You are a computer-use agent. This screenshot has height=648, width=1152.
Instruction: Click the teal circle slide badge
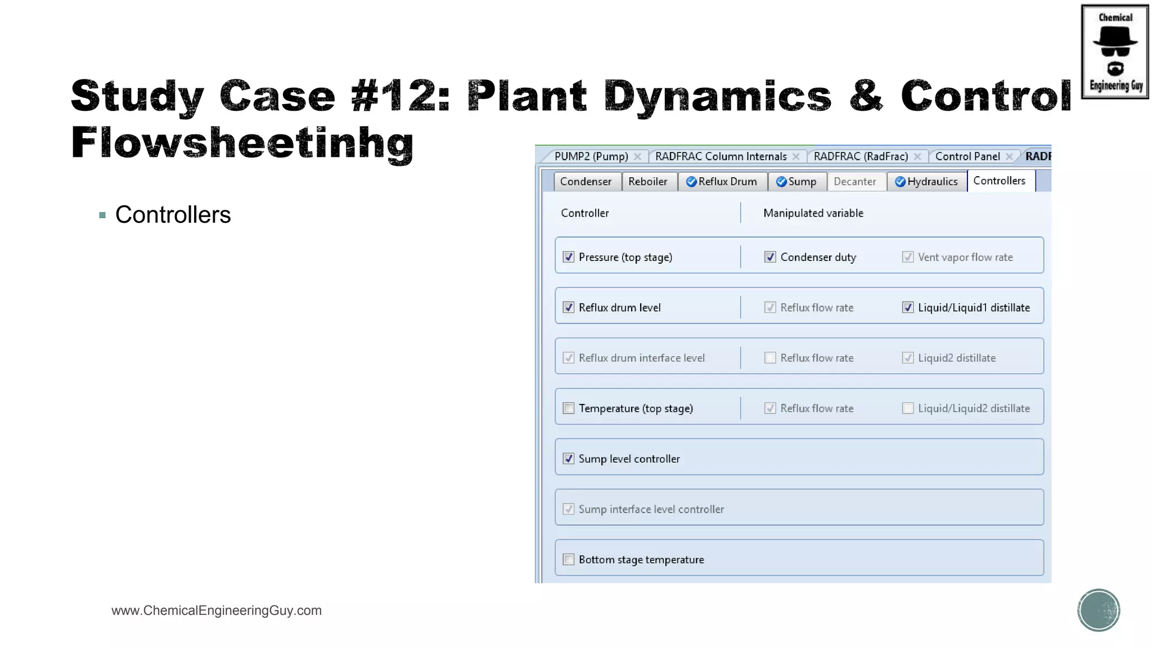coord(1099,610)
